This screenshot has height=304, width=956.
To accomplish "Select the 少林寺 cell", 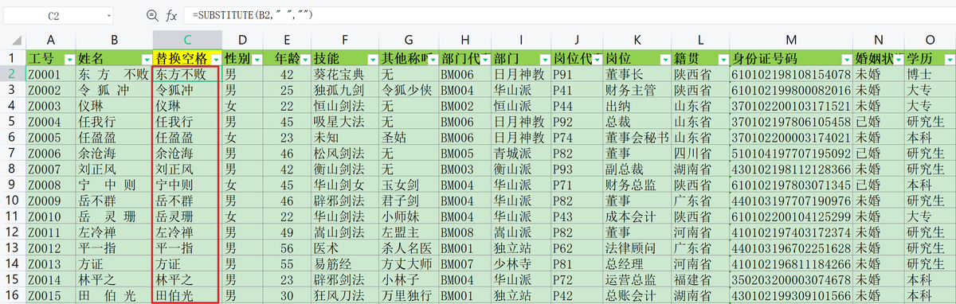I will (x=521, y=263).
